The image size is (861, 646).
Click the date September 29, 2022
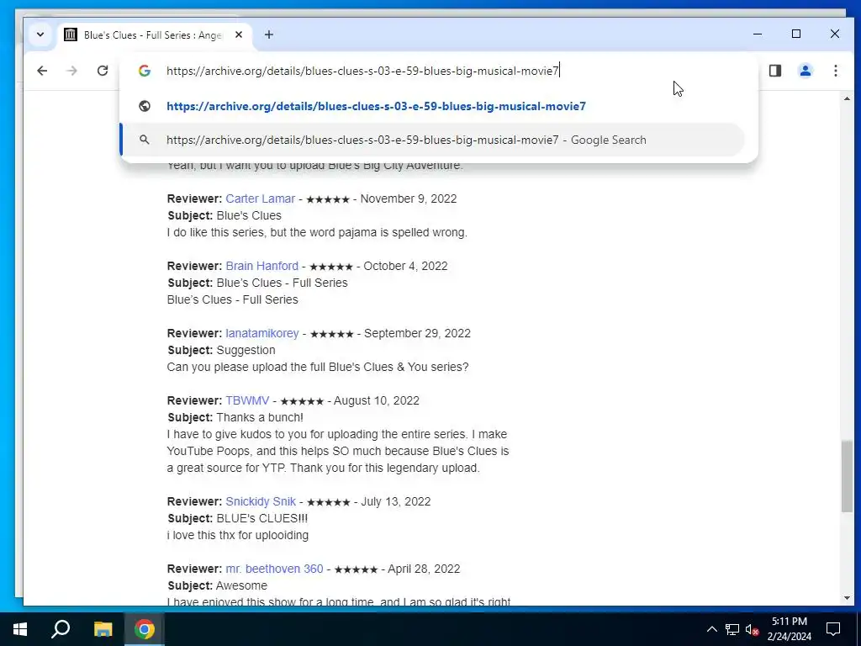point(417,333)
